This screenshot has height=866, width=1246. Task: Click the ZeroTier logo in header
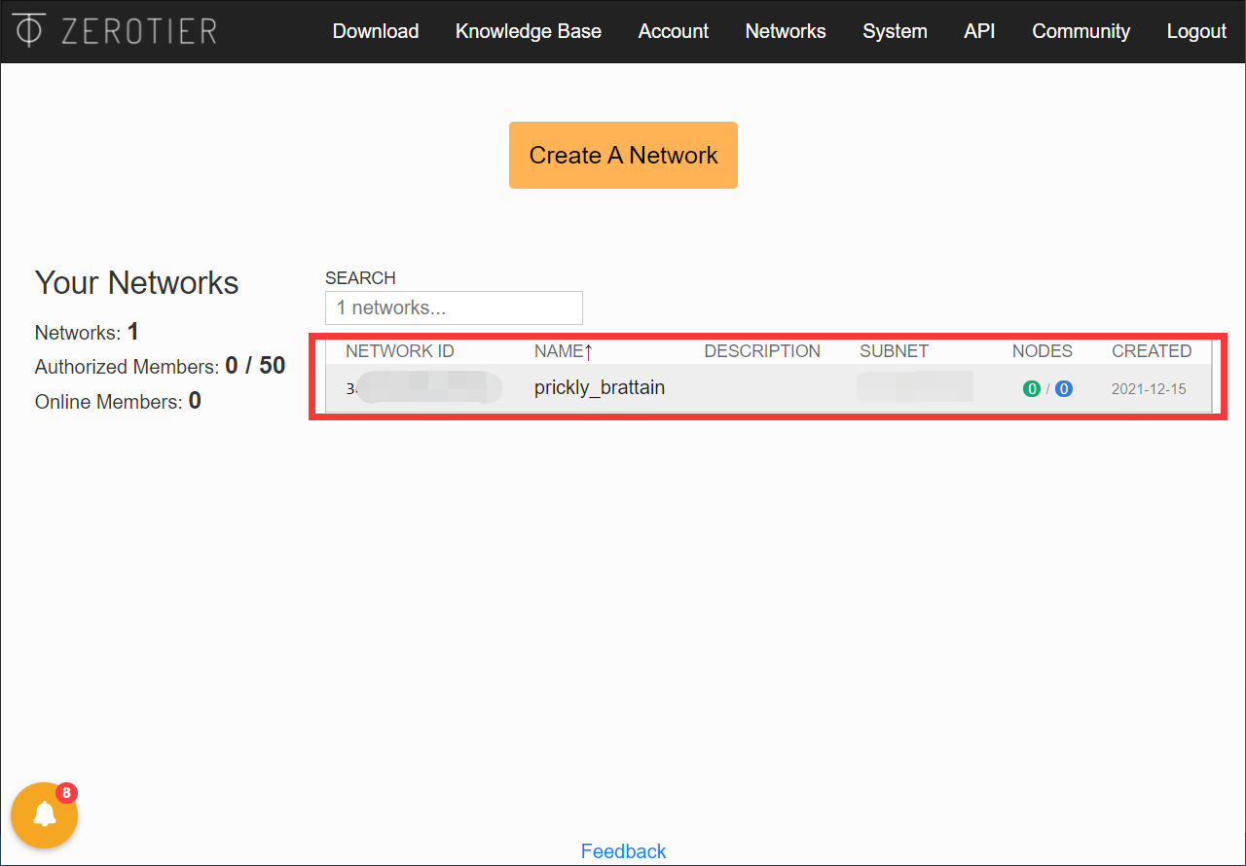click(x=115, y=31)
